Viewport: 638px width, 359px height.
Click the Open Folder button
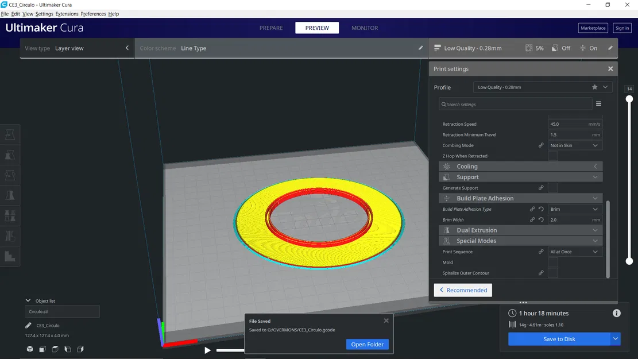(x=368, y=344)
